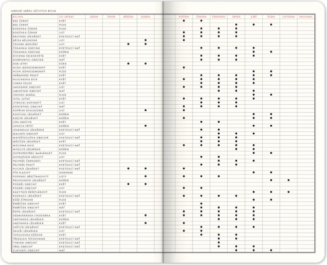Select the Duben dot for Kopřiva dvoudomá
The width and height of the screenshot is (327, 265).
145,110
